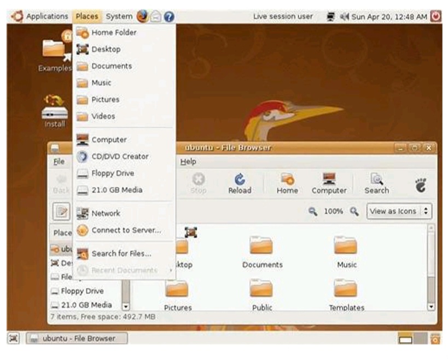This screenshot has height=359, width=448.
Task: Click Live session user in panel
Action: pyautogui.click(x=283, y=16)
